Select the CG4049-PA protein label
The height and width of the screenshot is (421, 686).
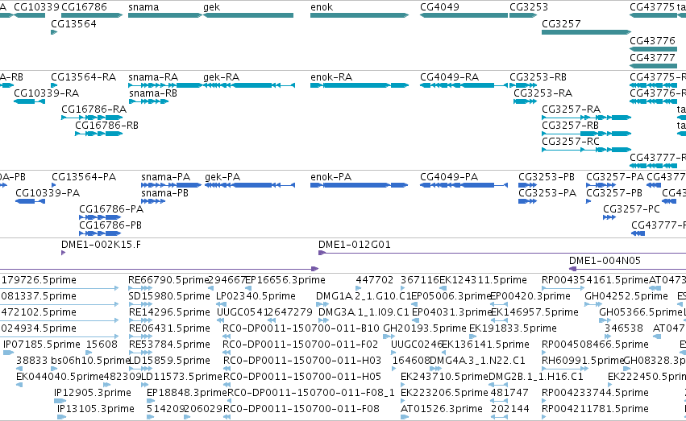(449, 177)
